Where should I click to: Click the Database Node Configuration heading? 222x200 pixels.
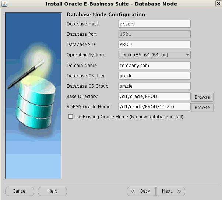[x=106, y=14]
